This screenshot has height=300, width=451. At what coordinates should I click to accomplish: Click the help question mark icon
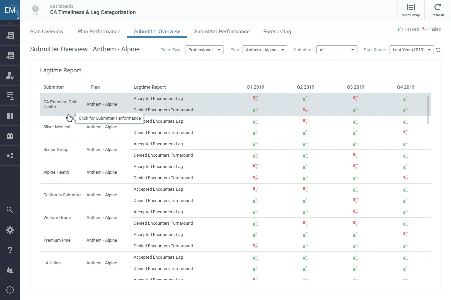point(10,250)
